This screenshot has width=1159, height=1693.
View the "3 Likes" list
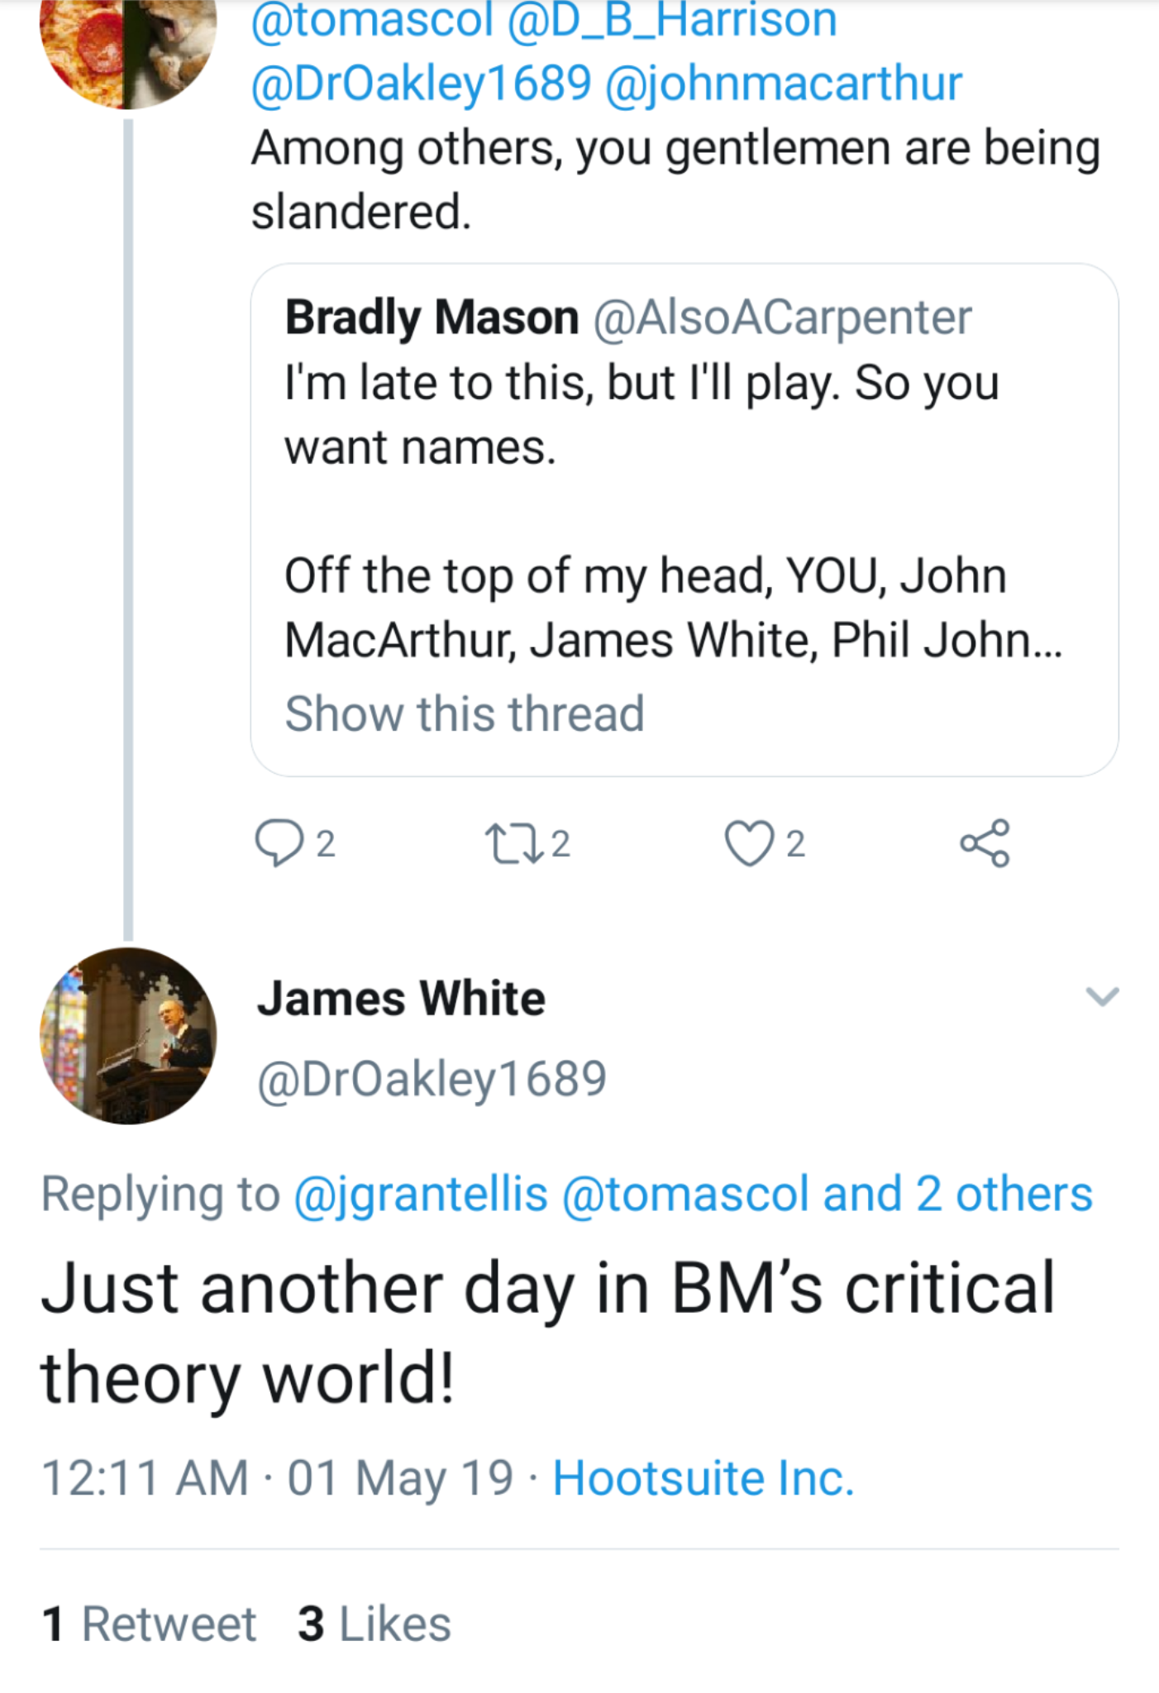click(374, 1623)
